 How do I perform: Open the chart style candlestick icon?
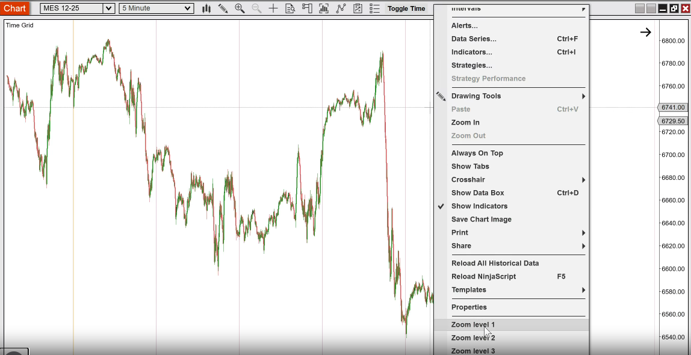[206, 8]
